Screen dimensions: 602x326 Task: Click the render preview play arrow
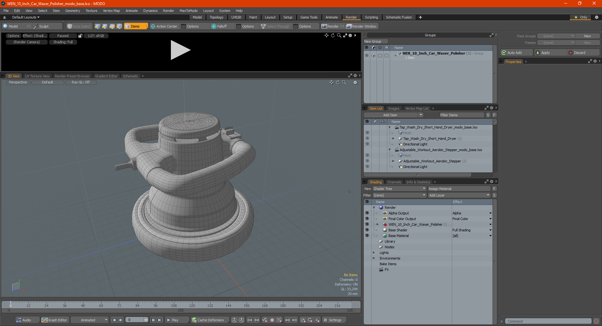180,50
